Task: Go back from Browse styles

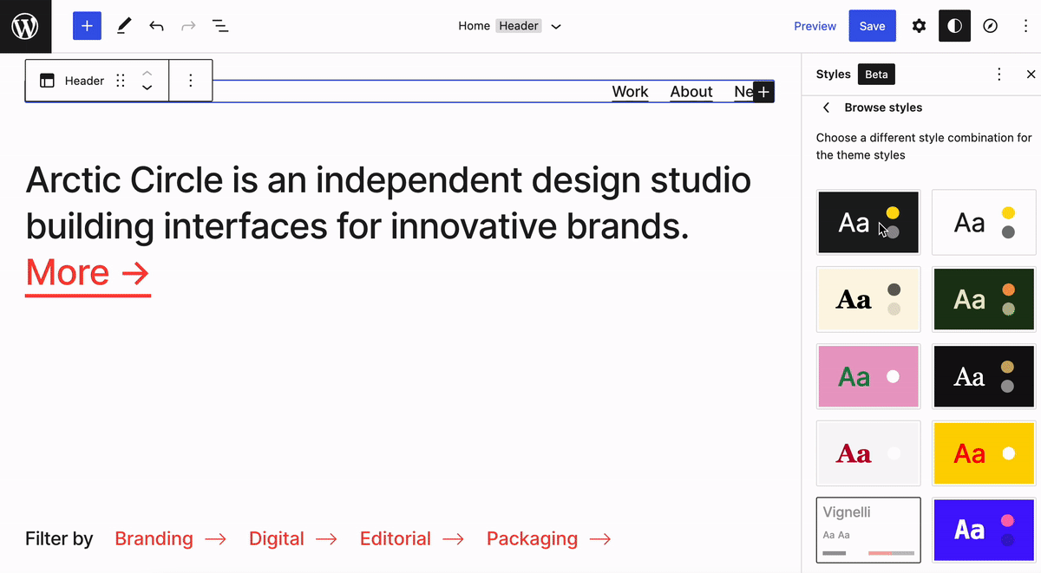Action: coord(826,107)
